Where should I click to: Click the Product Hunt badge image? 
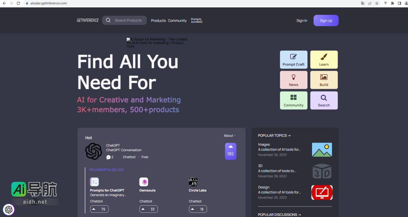tap(157, 43)
